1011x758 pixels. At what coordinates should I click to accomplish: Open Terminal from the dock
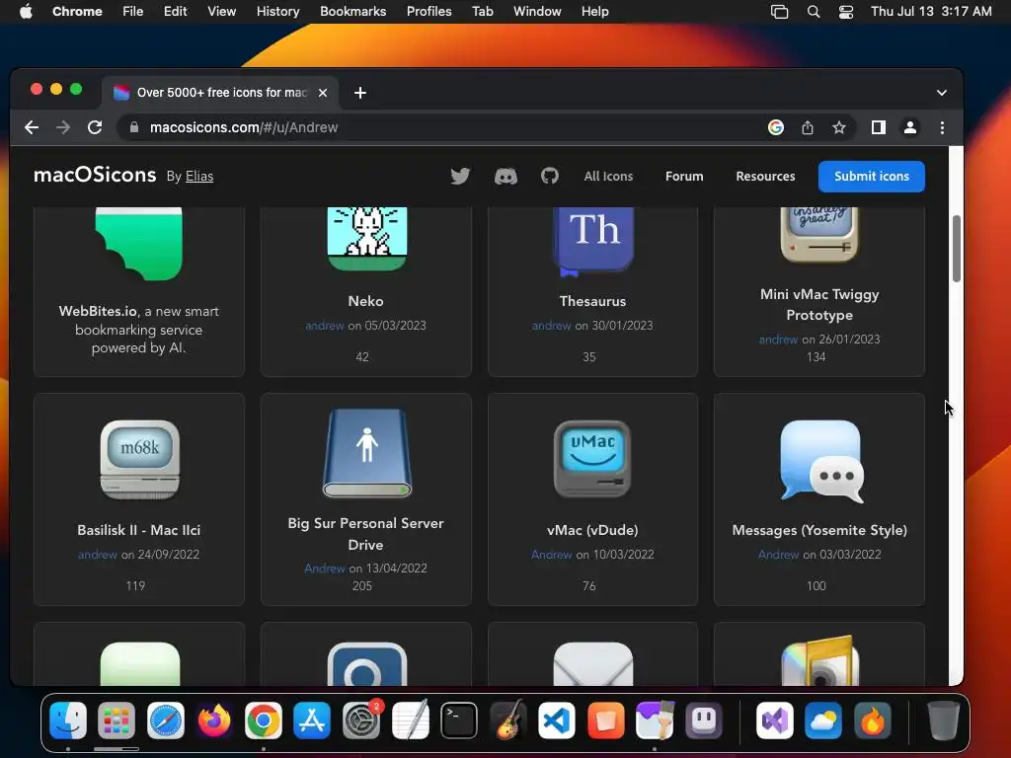(459, 720)
